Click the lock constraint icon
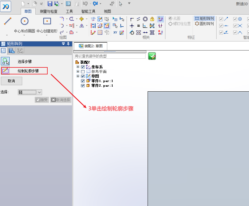Image resolution: width=249 pixels, height=206 pixels. coord(152,19)
